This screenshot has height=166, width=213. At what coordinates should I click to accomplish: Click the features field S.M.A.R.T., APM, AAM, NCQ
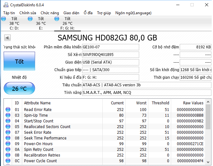146,93
